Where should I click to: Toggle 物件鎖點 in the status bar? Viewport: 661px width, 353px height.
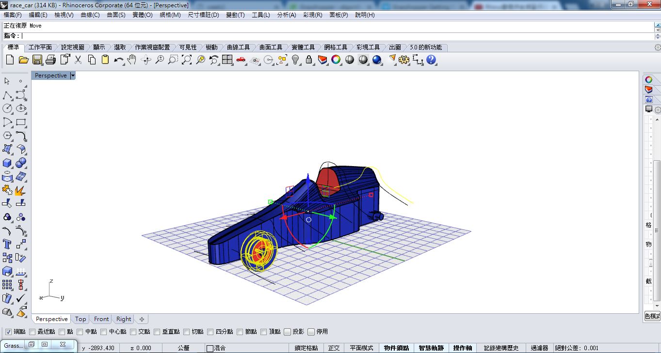396,348
